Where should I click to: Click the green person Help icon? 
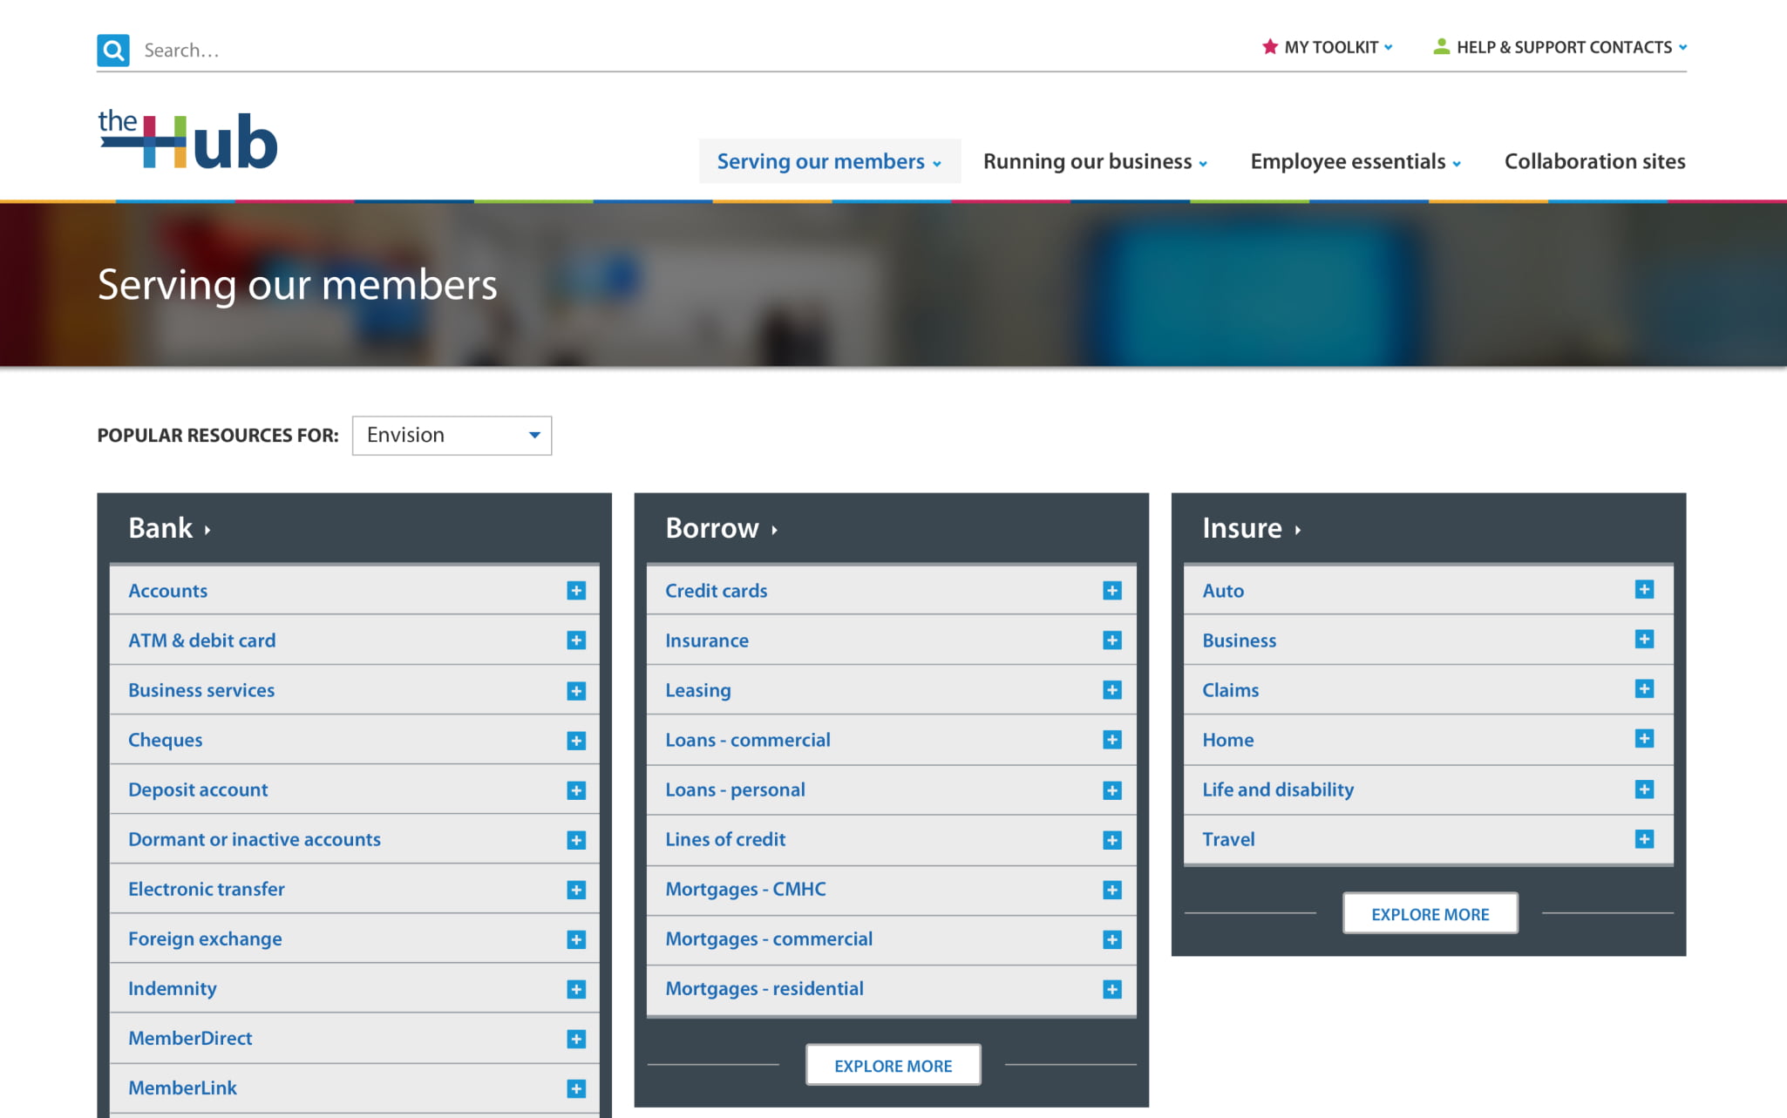1441,47
